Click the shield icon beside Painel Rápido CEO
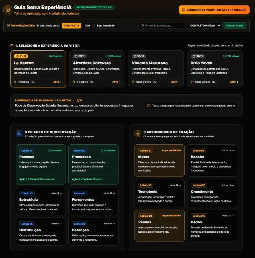 (8, 26)
